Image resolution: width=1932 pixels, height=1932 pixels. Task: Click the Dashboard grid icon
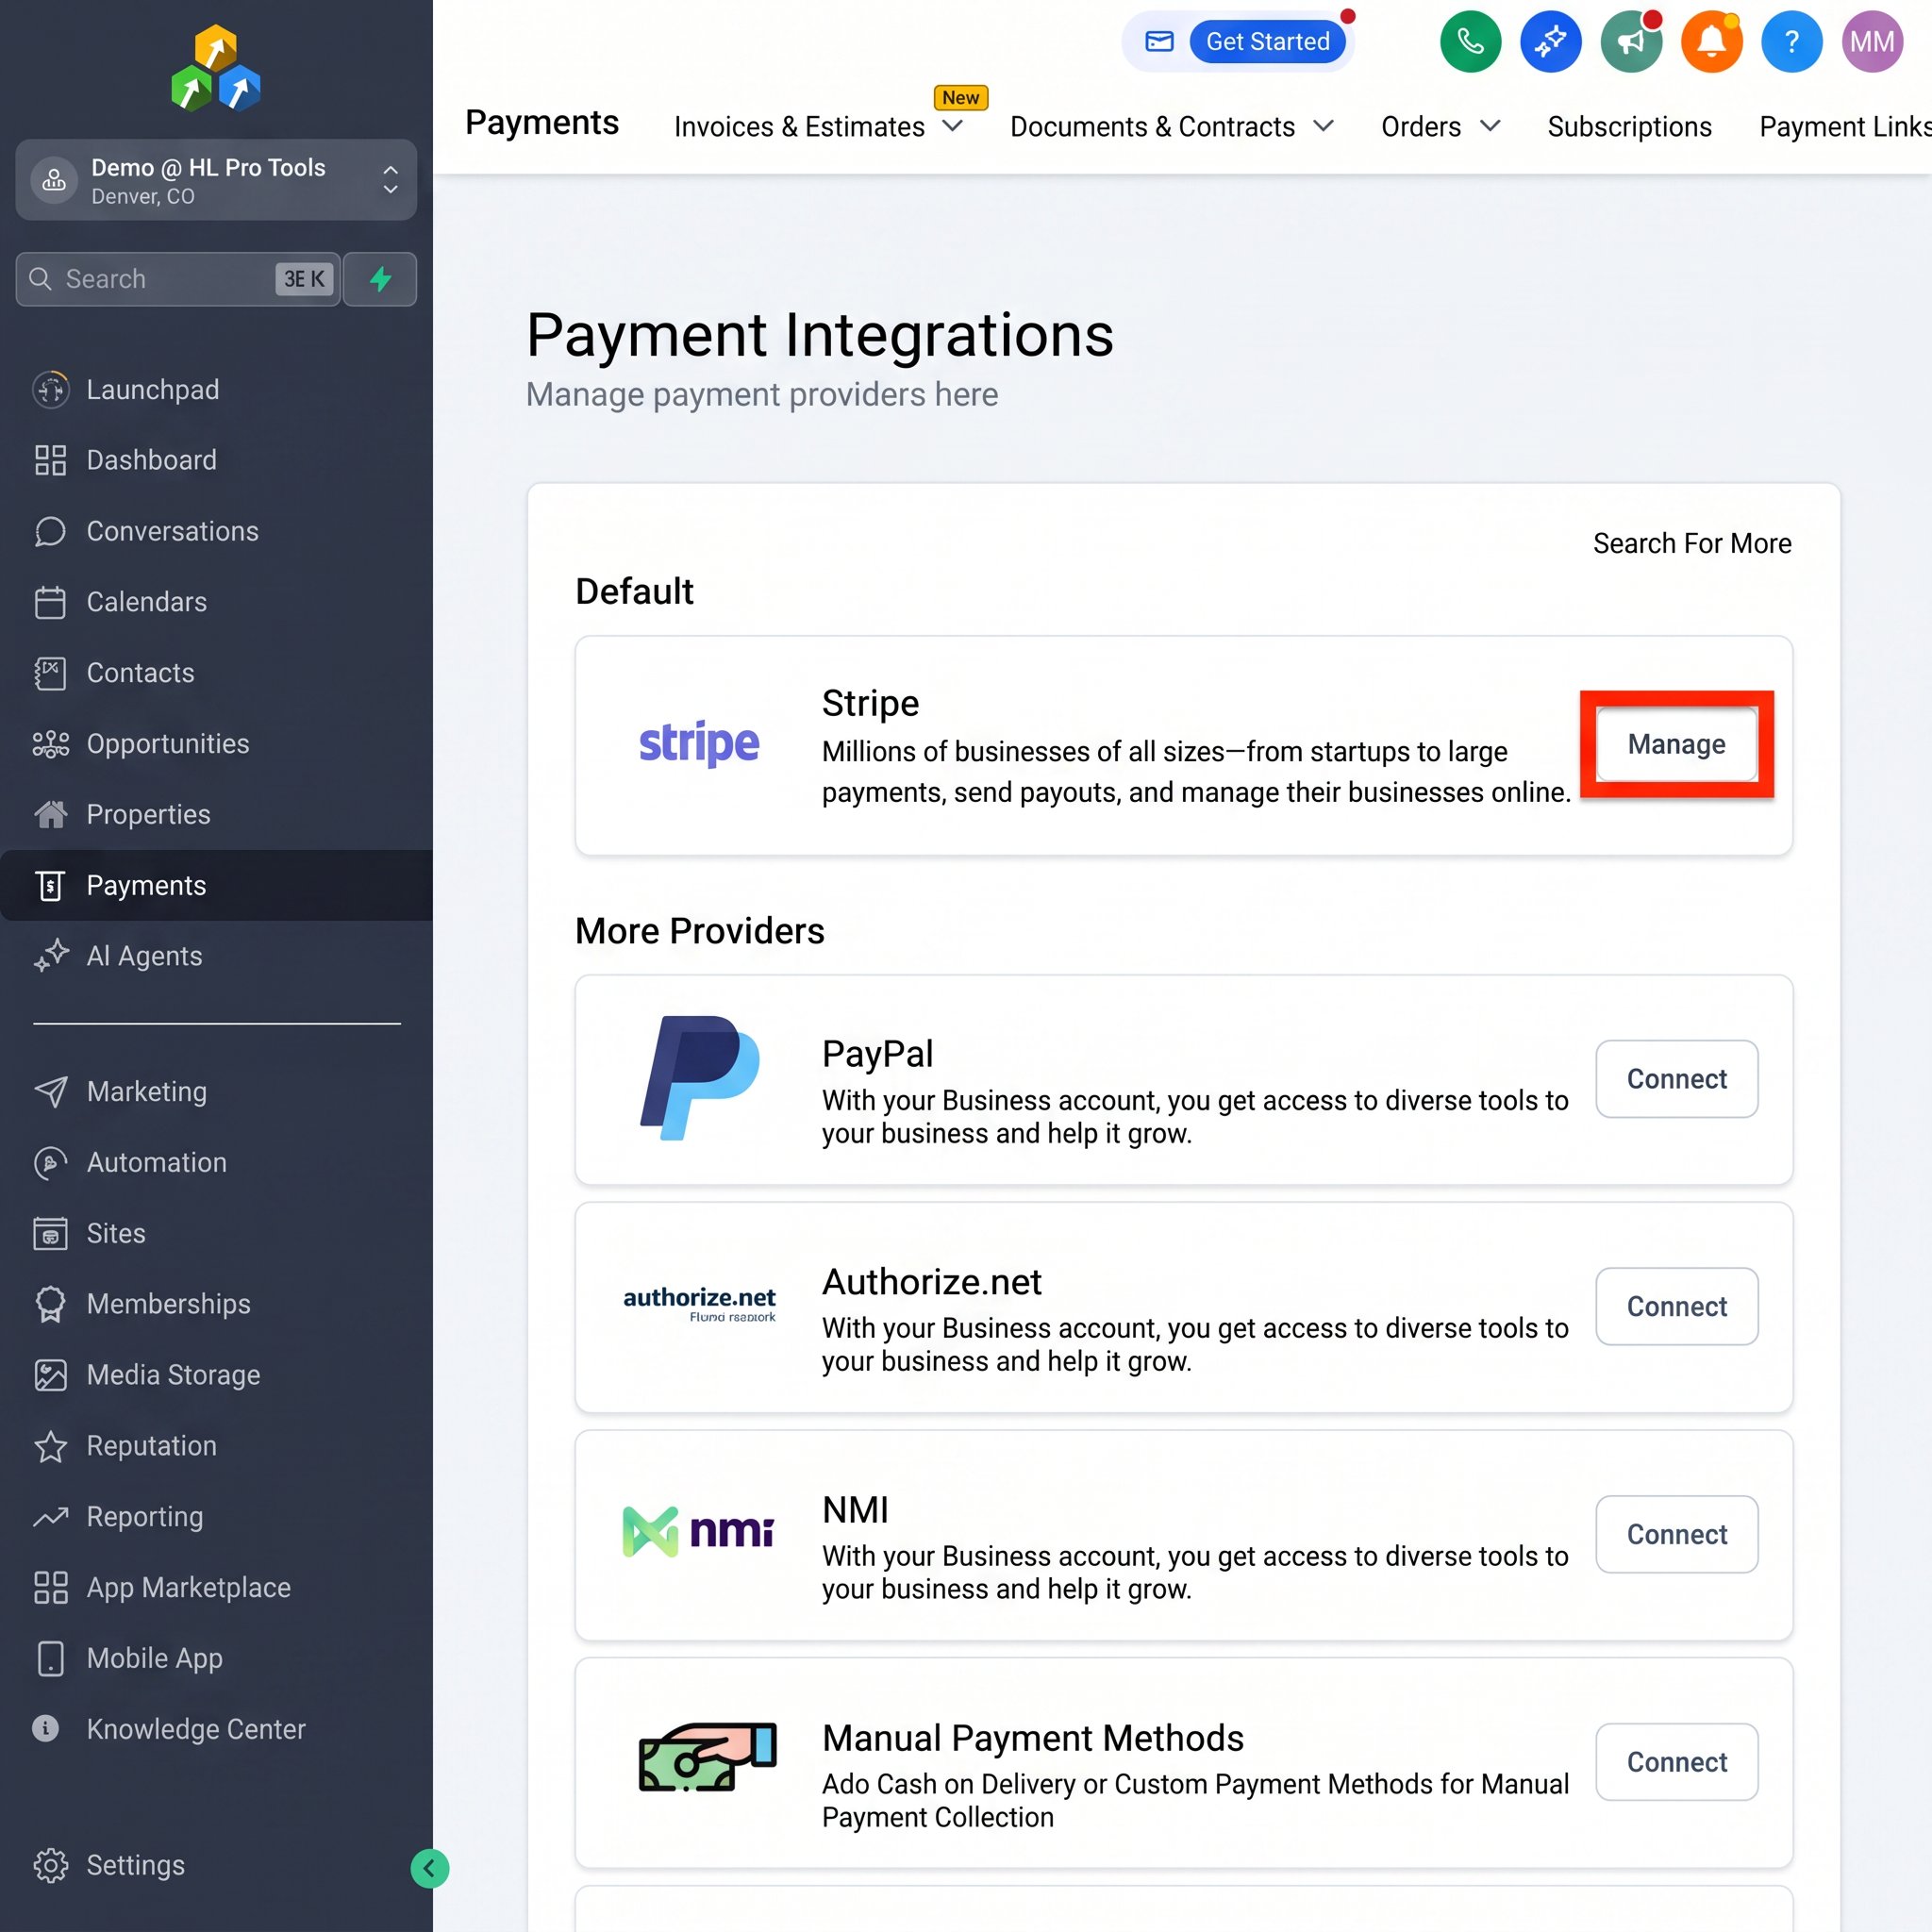(x=50, y=460)
